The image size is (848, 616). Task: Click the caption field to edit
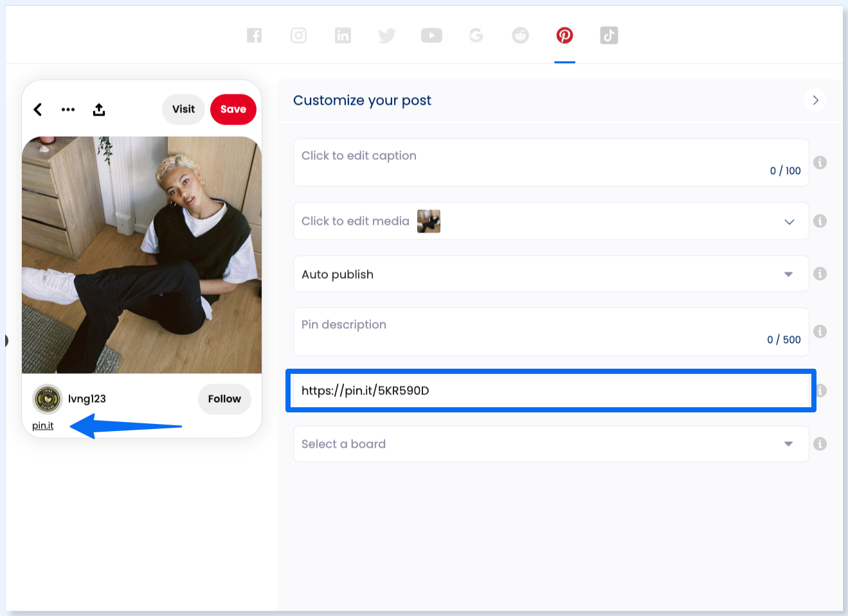point(551,163)
